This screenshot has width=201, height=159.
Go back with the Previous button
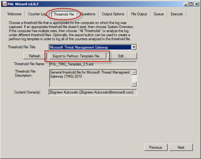tap(156, 147)
